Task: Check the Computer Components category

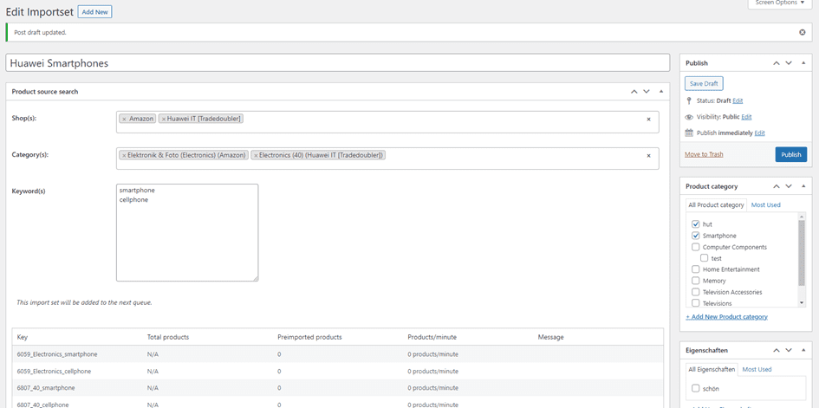Action: tap(695, 247)
